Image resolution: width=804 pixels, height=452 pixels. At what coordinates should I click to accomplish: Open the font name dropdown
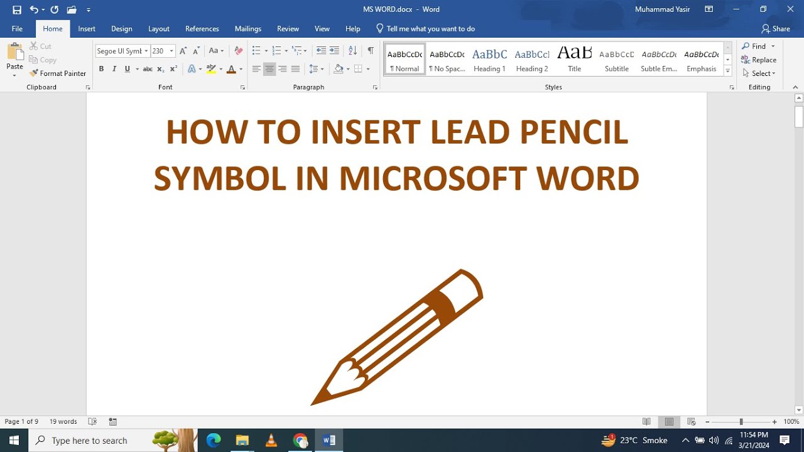click(146, 51)
